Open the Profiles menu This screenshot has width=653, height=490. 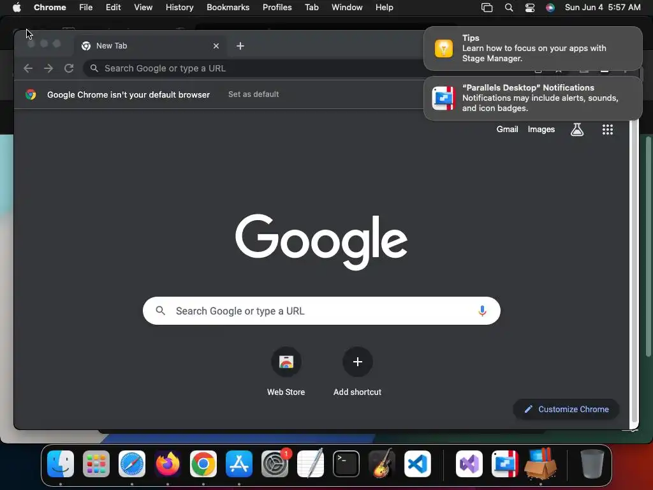point(277,8)
